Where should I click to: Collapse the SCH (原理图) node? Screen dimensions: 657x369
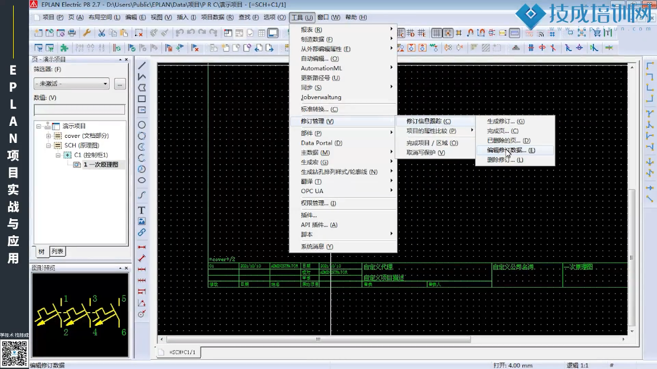point(48,145)
